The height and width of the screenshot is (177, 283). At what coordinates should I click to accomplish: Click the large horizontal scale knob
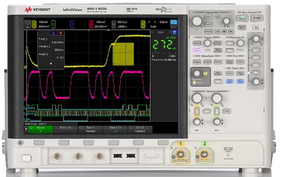point(197,21)
